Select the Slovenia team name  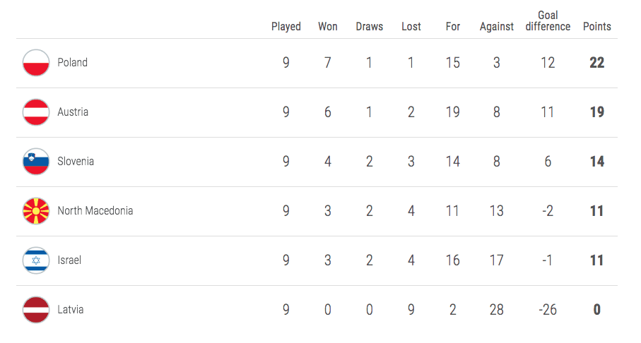[x=76, y=162]
